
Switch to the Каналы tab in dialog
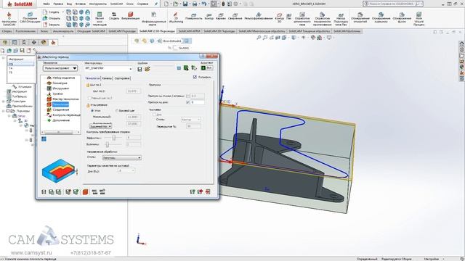[x=107, y=78]
